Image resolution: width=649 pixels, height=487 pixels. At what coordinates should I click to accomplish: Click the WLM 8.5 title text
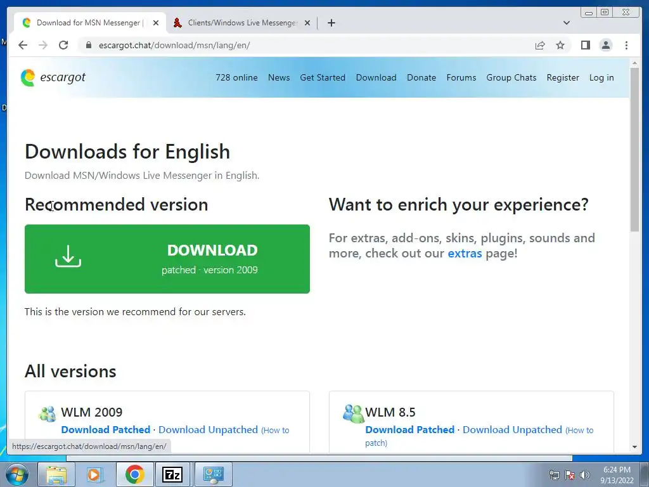(390, 412)
